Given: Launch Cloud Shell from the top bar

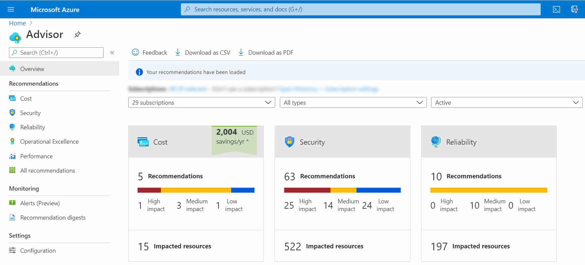Looking at the screenshot, I should [x=556, y=9].
